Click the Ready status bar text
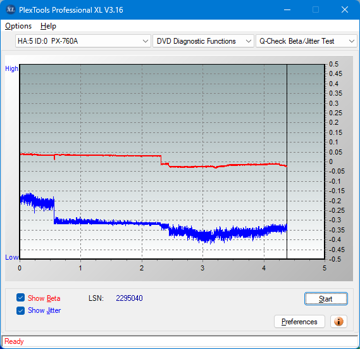 [x=14, y=341]
